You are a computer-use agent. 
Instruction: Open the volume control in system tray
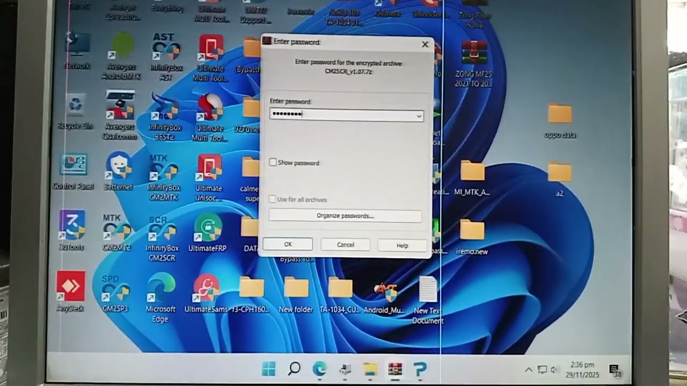(554, 369)
